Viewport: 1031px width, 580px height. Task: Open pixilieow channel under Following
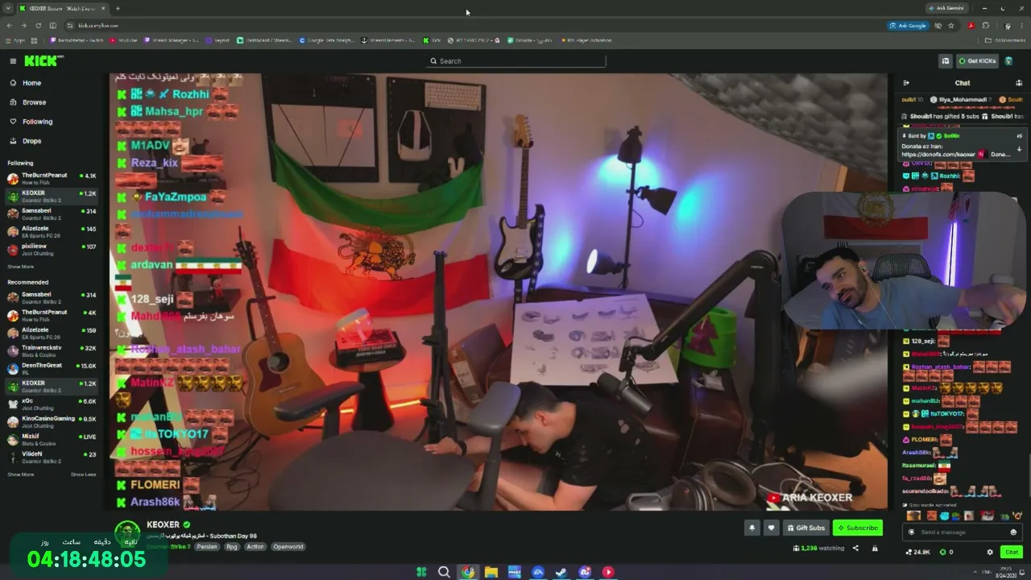(52, 249)
